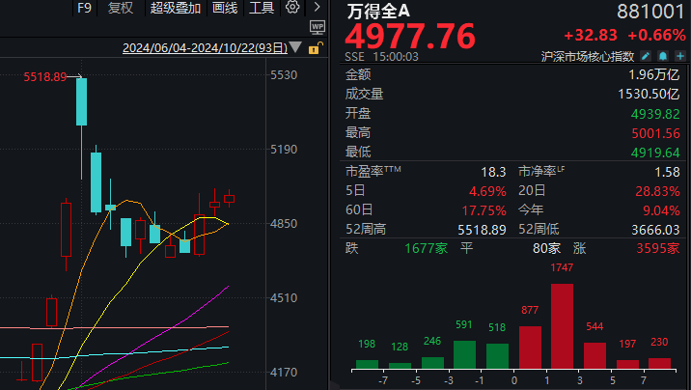Click the 成交量 value 1530.50亿
The image size is (691, 390).
pos(649,94)
